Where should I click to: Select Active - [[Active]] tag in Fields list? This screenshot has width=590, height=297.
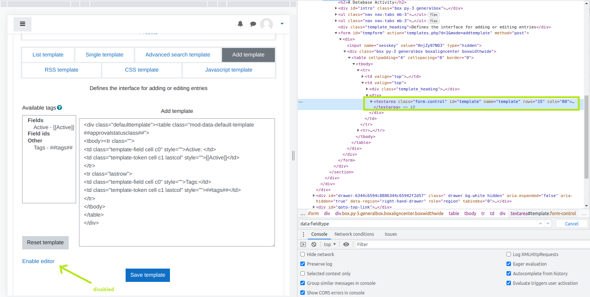pos(54,127)
